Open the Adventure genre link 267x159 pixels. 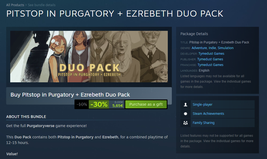tap(199, 48)
